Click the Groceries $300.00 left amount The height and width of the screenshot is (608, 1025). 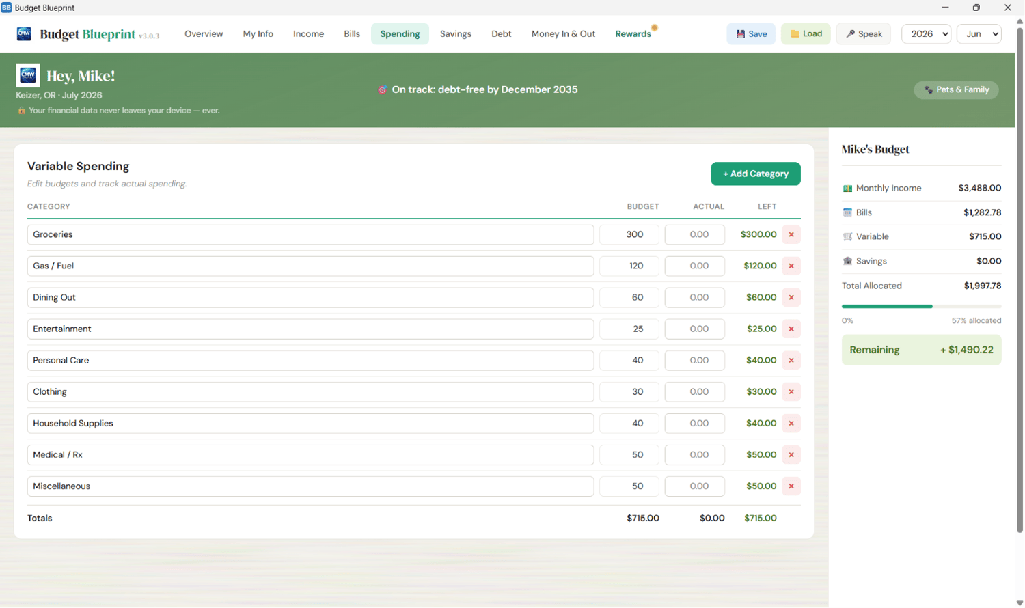pos(758,234)
